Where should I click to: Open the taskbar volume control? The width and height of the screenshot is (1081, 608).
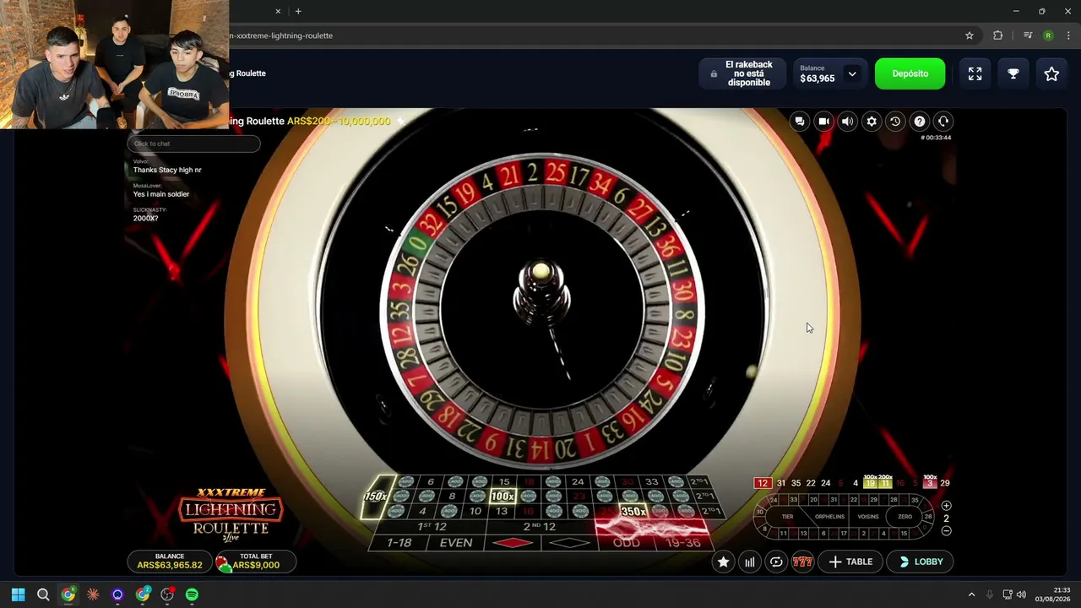pos(1021,594)
